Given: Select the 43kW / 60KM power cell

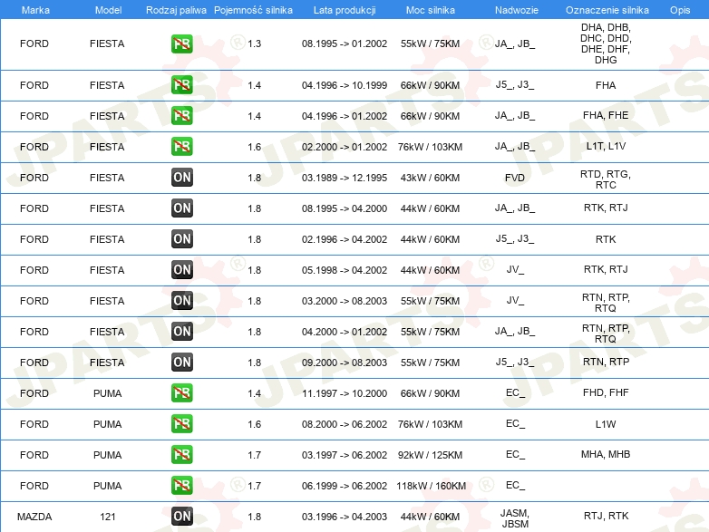Looking at the screenshot, I should 430,178.
